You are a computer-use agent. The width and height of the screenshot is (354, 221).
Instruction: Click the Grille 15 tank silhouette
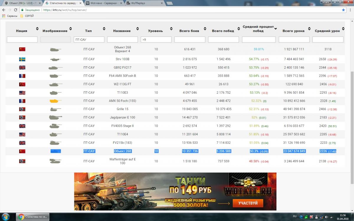55,109
